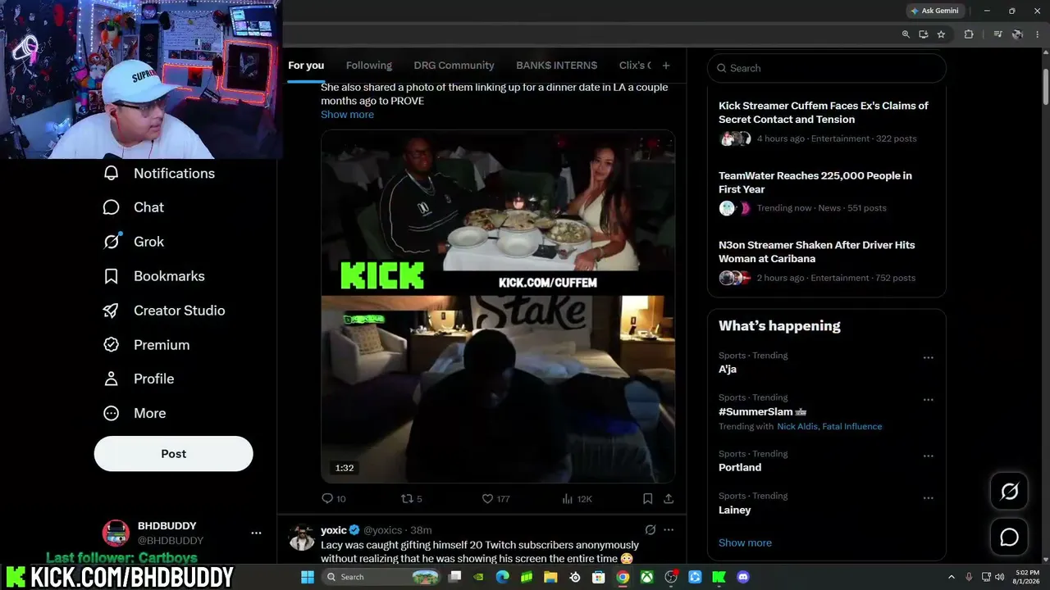Go to Premium in the sidebar
Viewport: 1050px width, 590px height.
point(145,345)
